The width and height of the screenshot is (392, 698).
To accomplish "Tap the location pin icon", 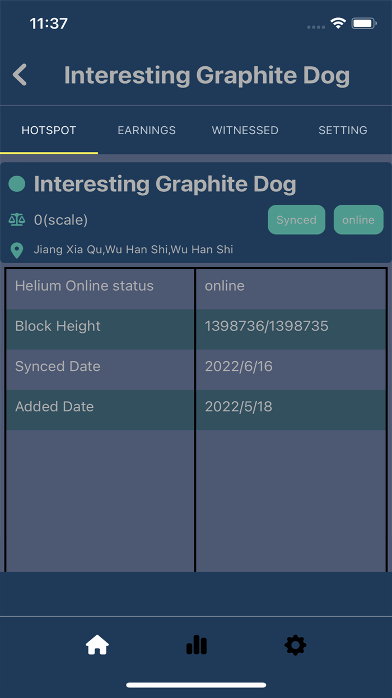I will [x=17, y=250].
